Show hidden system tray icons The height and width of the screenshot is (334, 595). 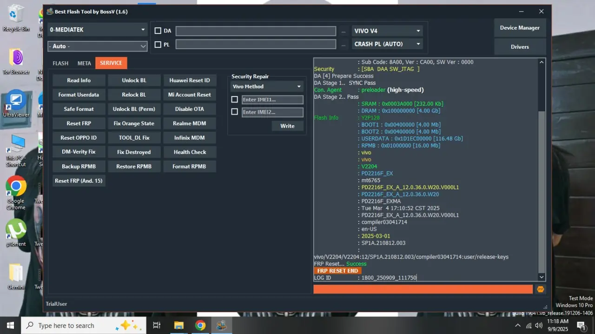[x=518, y=325]
